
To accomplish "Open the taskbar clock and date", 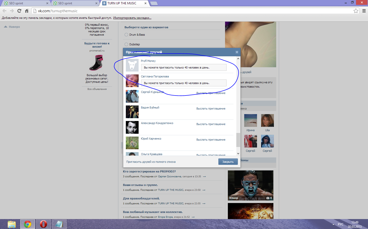I will [x=355, y=224].
